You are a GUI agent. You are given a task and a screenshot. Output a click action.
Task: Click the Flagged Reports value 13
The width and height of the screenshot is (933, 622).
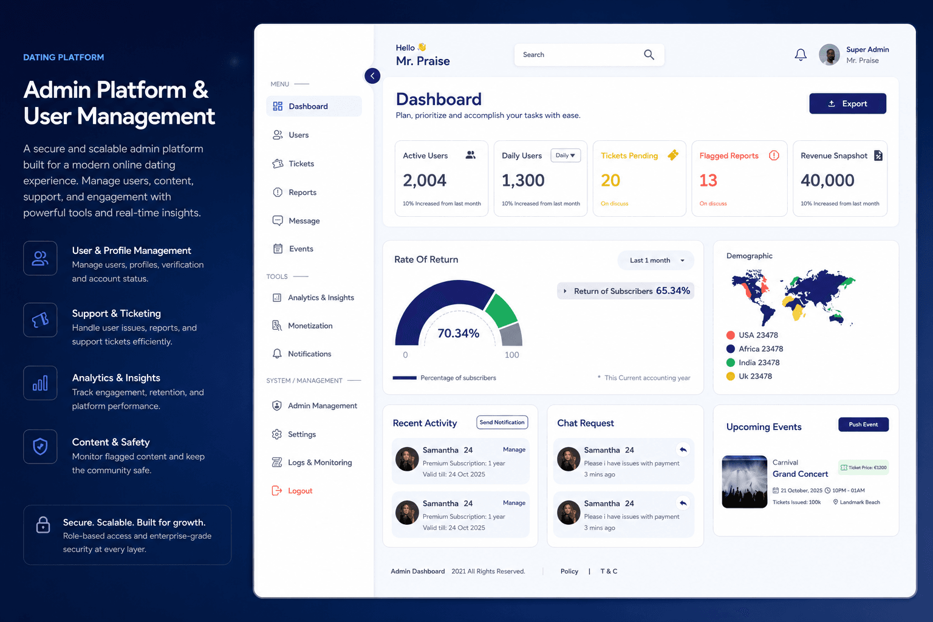click(x=708, y=180)
